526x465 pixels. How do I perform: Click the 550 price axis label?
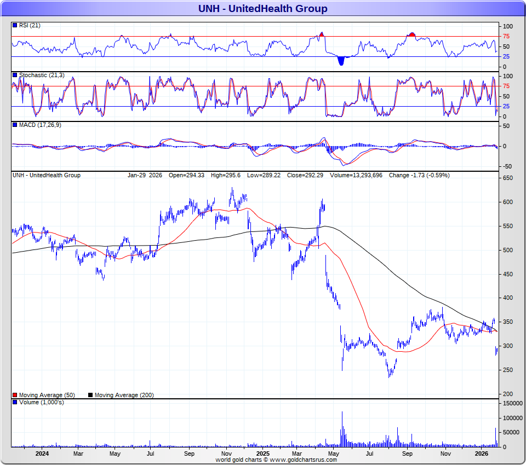point(508,226)
